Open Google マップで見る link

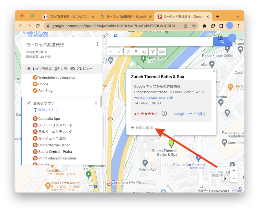click(190, 114)
